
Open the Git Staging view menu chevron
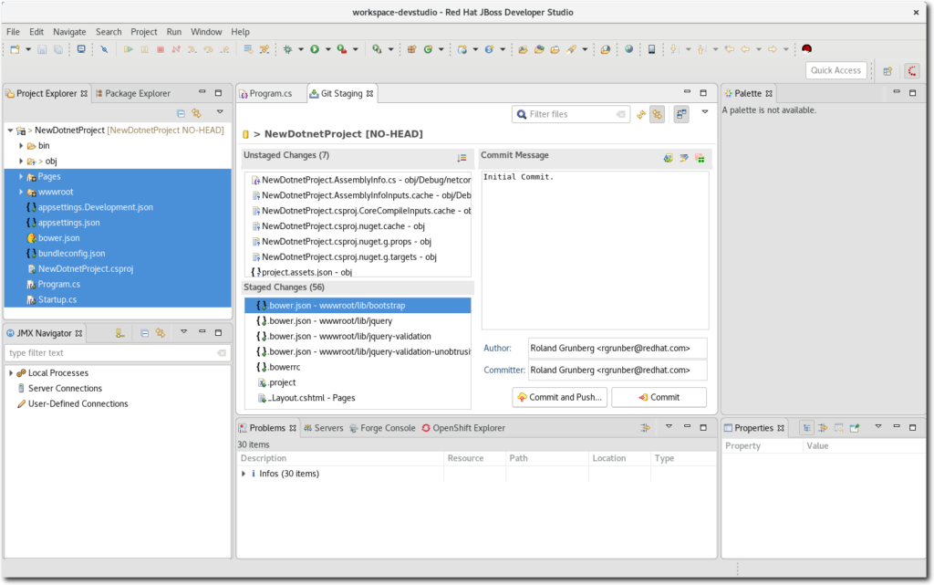coord(704,113)
